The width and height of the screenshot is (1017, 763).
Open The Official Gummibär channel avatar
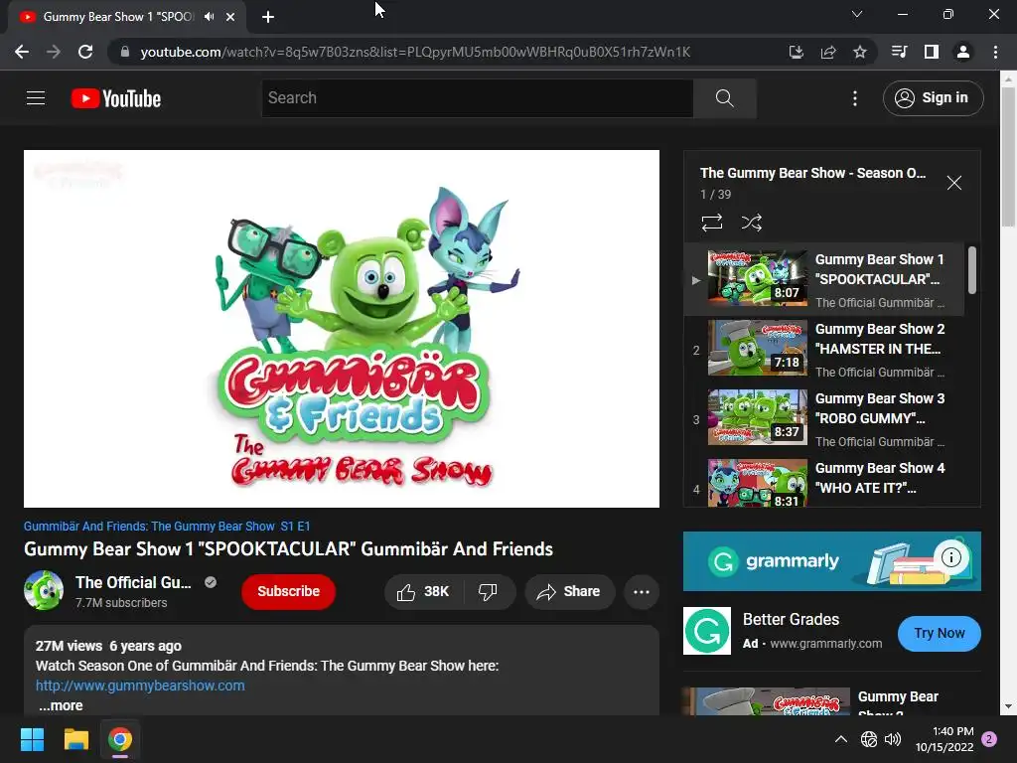coord(44,590)
